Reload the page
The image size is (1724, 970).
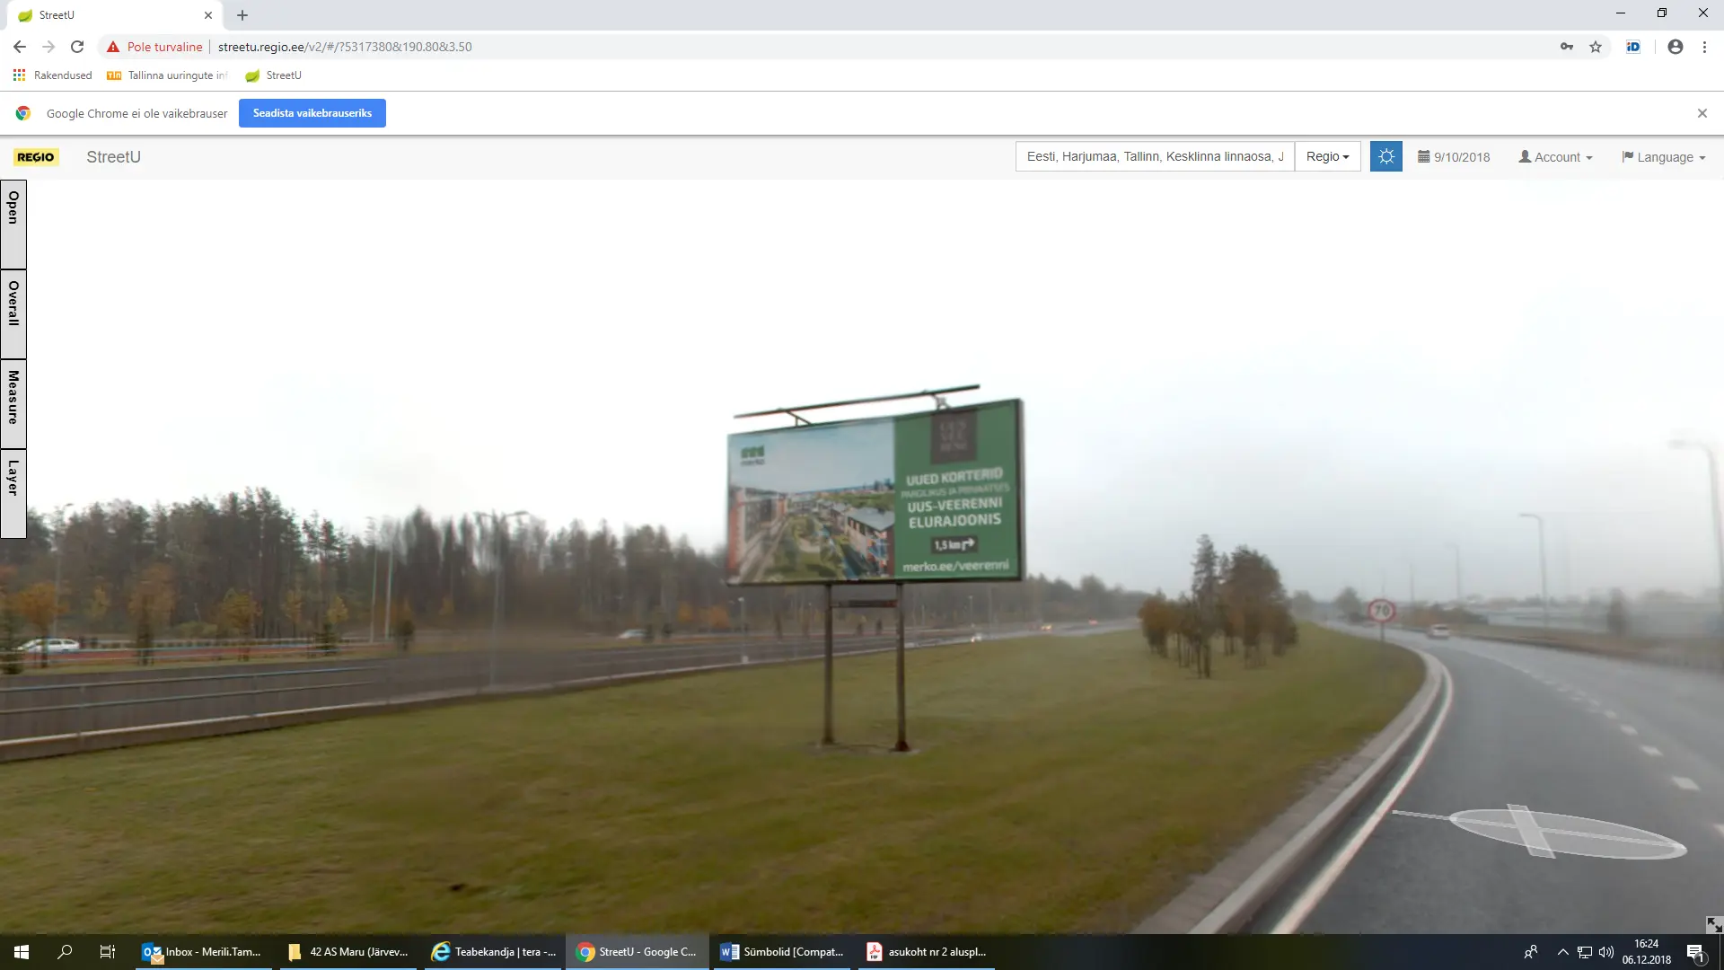coord(77,47)
